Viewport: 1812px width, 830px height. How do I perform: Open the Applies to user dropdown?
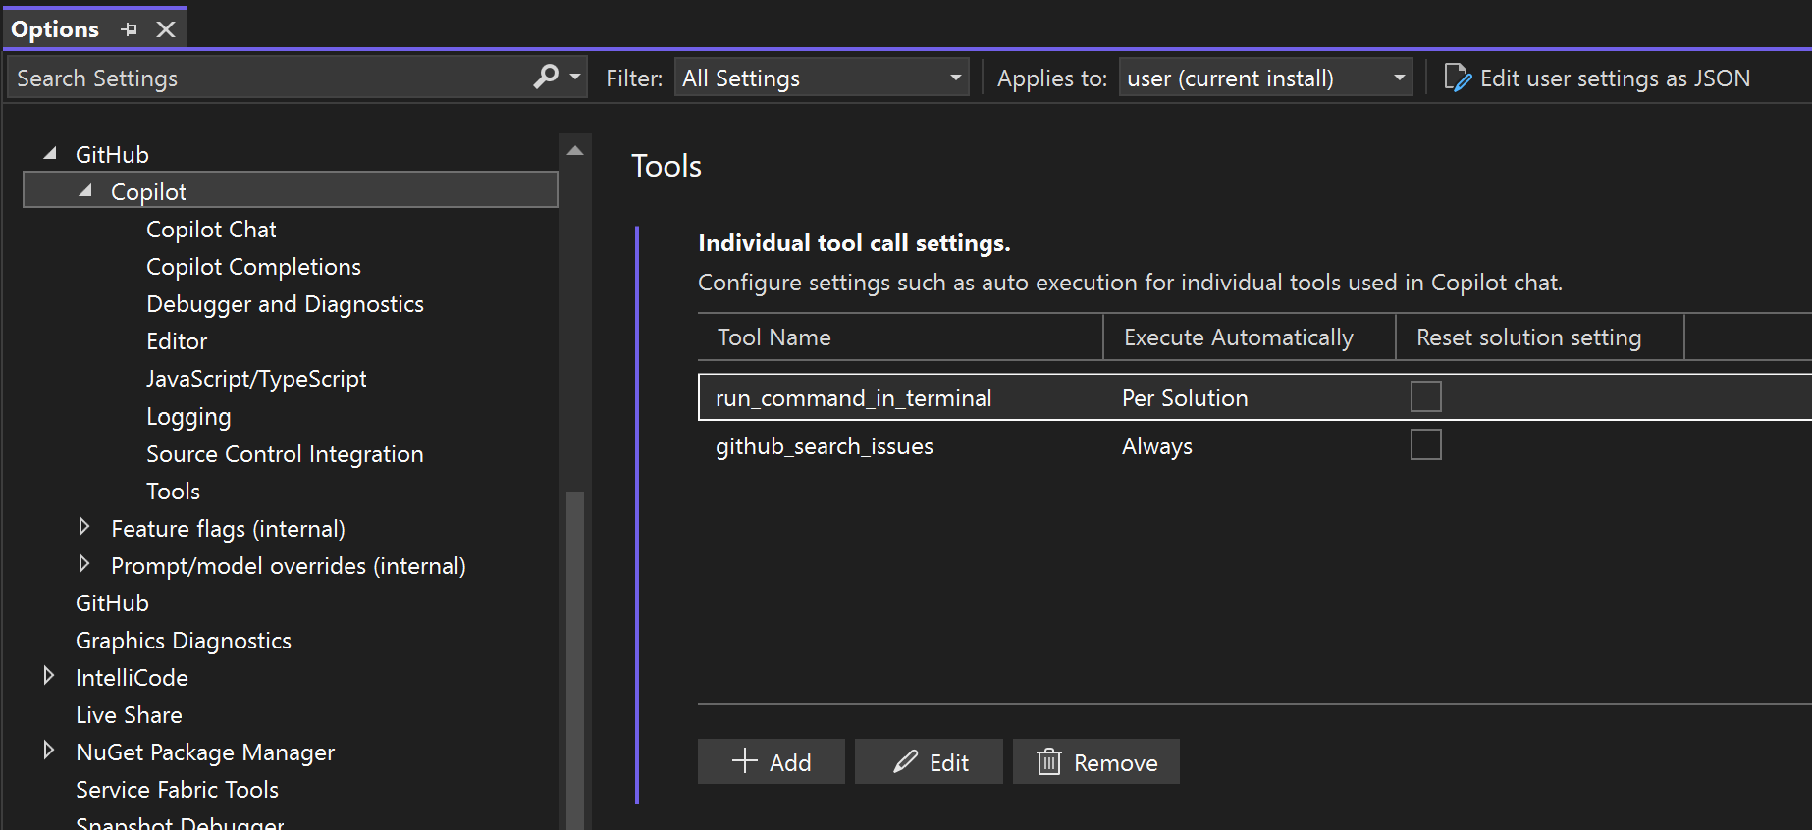click(x=1264, y=78)
